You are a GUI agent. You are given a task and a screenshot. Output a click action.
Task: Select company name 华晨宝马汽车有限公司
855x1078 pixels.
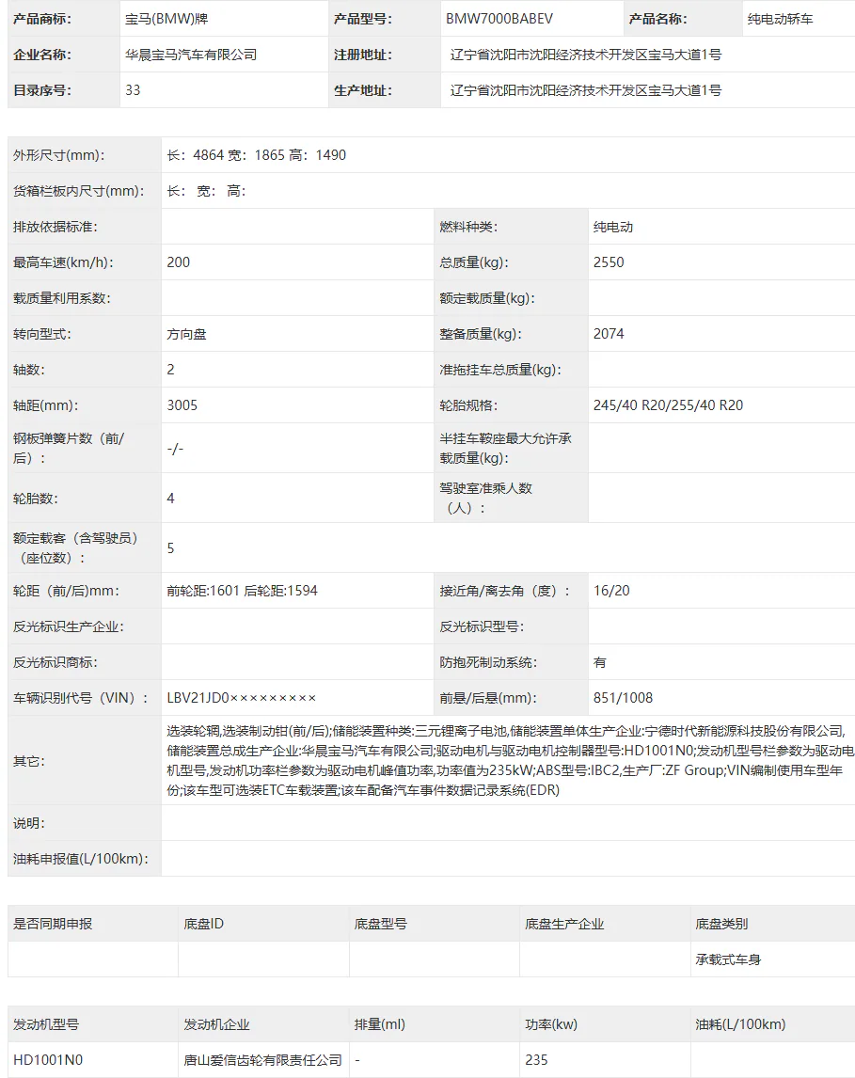190,55
